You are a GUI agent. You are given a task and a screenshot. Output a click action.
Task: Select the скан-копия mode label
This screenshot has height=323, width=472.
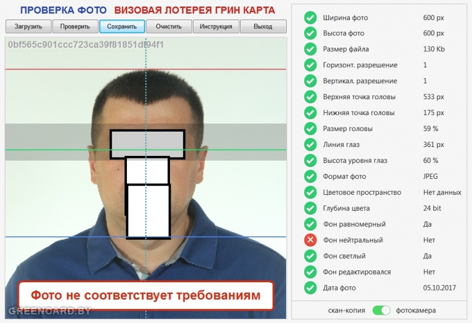[x=346, y=310]
